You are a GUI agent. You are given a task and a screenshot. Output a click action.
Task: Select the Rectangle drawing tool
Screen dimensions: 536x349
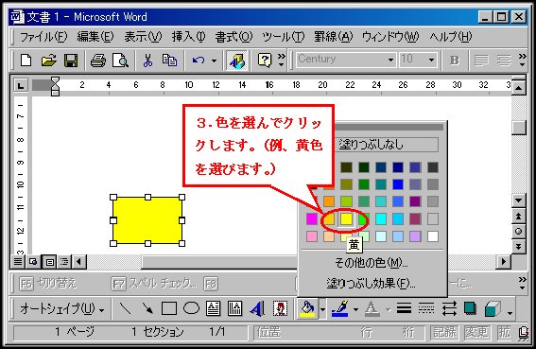click(169, 308)
